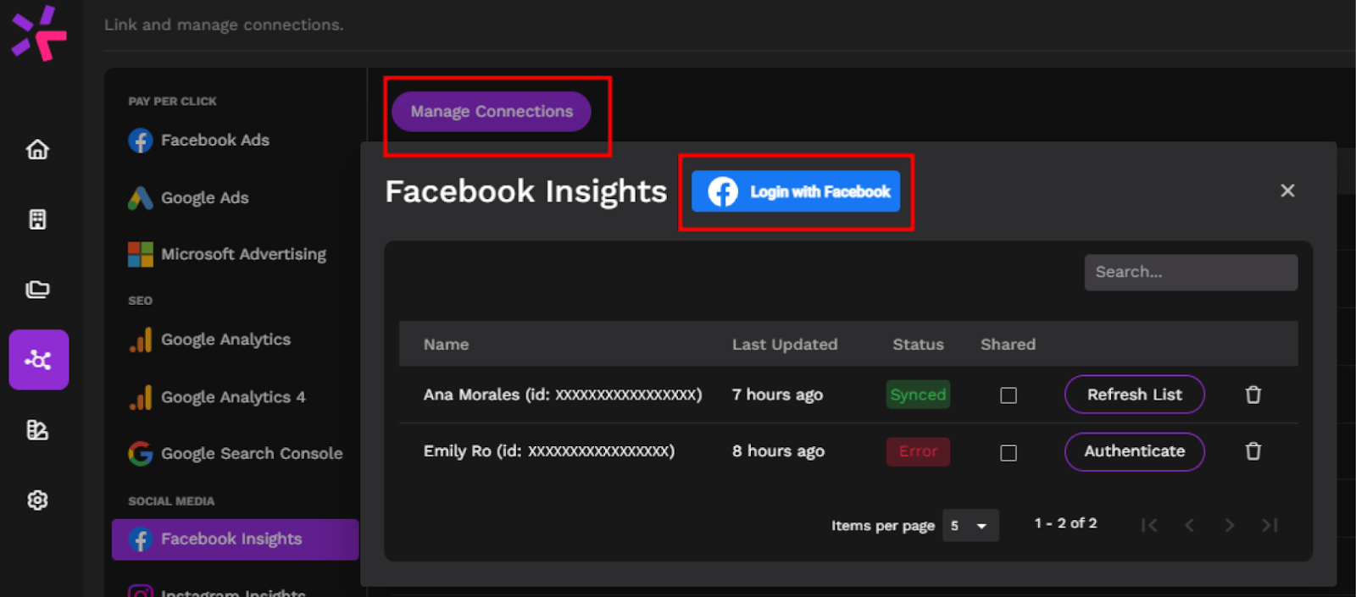The image size is (1356, 597).
Task: Click the Google Ads logo icon
Action: [140, 198]
